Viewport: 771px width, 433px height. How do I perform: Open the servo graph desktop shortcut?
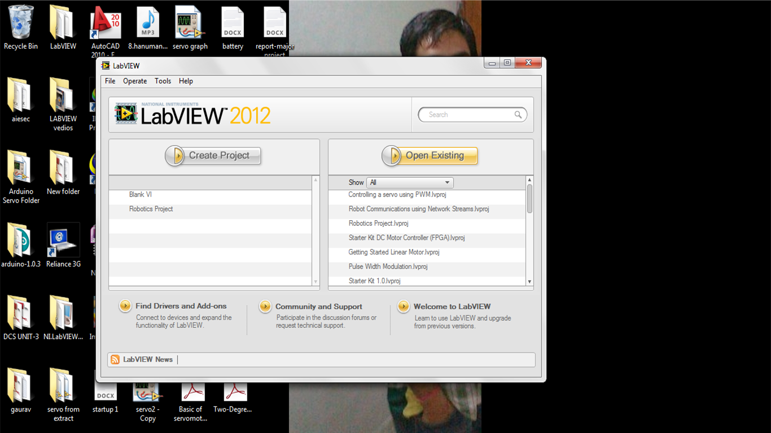[x=190, y=23]
